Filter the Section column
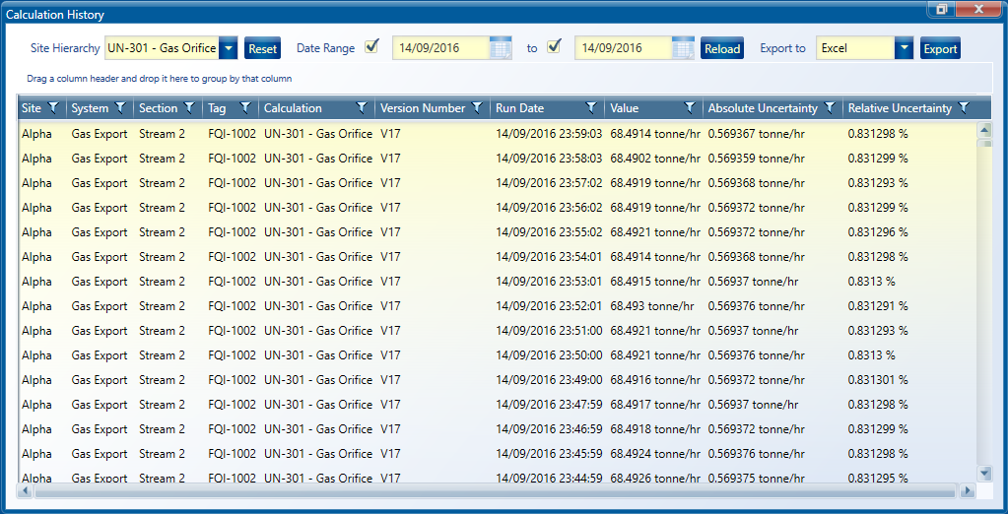1008x514 pixels. tap(188, 108)
